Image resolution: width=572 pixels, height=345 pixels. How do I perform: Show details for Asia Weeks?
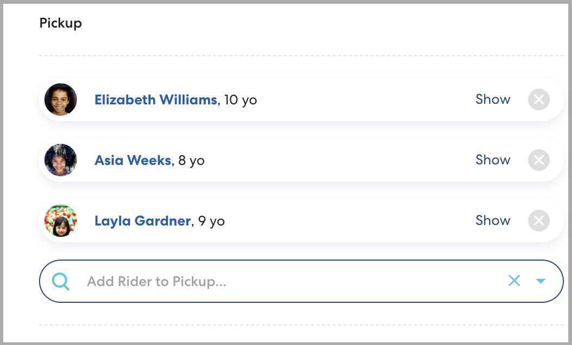click(492, 160)
